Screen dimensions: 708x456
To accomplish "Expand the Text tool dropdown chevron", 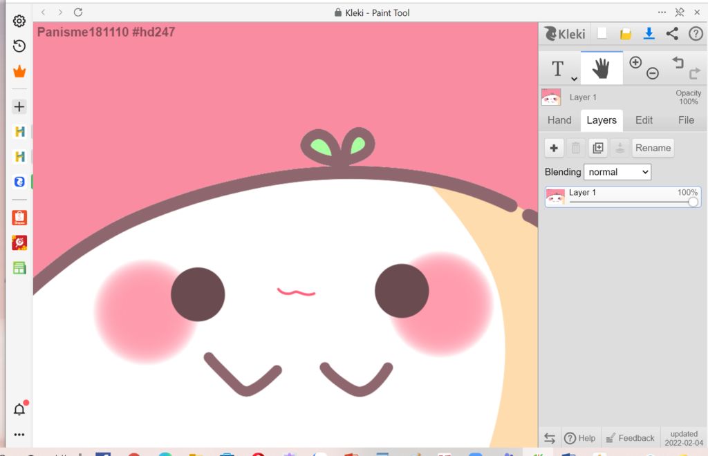I will click(574, 79).
